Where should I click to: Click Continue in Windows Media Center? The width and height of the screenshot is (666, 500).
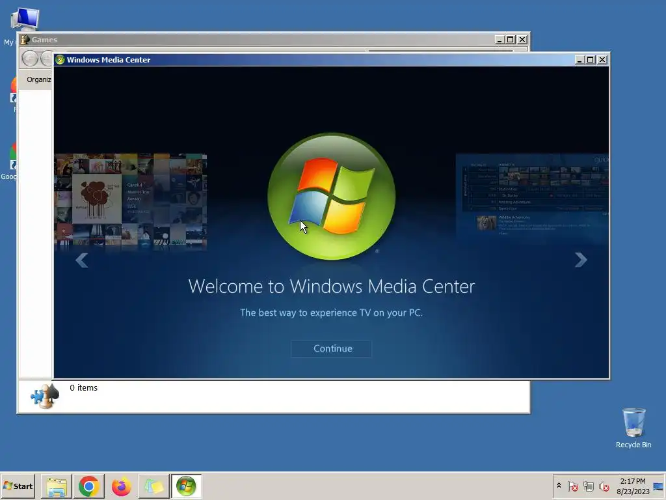[331, 349]
